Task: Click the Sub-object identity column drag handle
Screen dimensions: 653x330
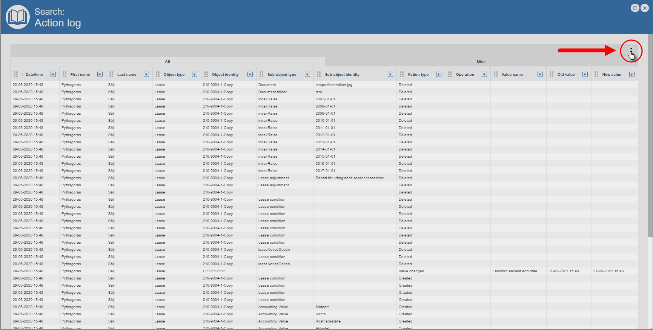Action: pos(319,74)
